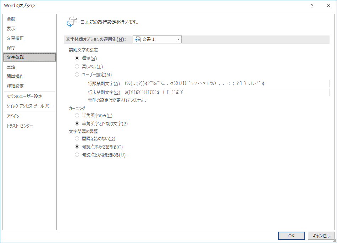Screen dimensions: 337x243
Task: Open the 簡単操作 options category
Action: pyautogui.click(x=30, y=76)
